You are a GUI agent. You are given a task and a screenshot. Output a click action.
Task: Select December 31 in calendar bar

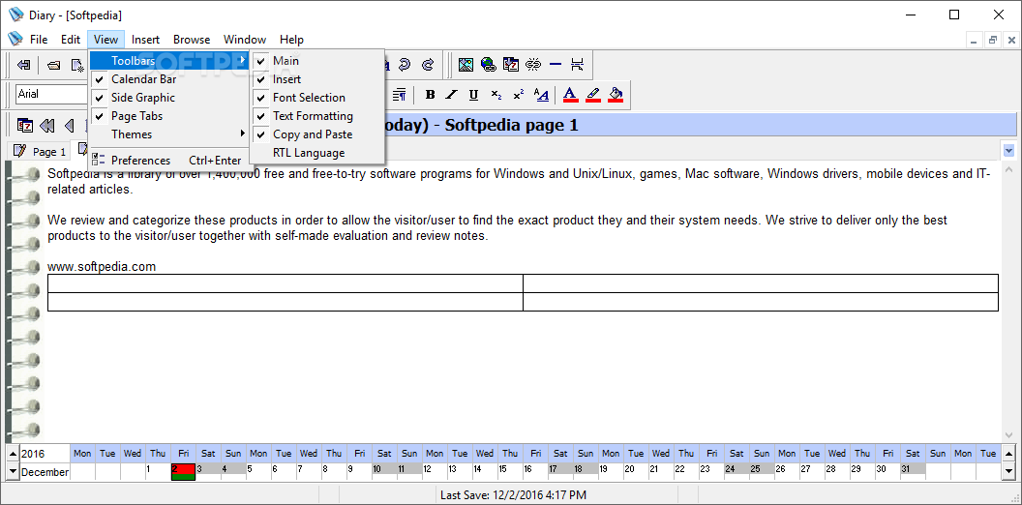(x=913, y=472)
